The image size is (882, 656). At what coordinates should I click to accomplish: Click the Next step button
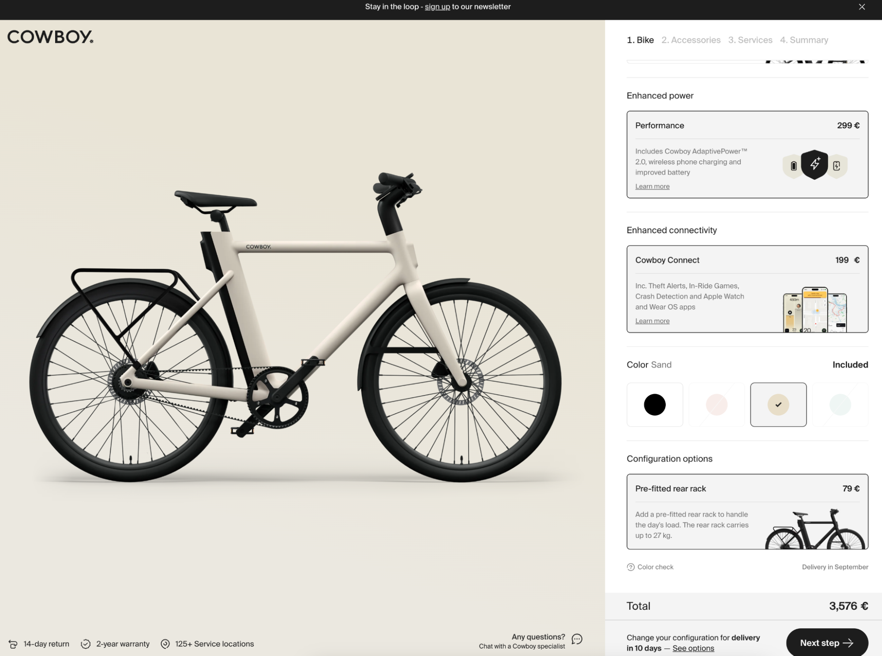click(827, 643)
